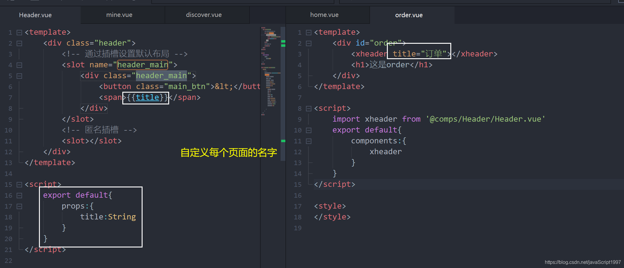Click line number 19 in order.vue gutter
Viewport: 624px width, 268px height.
(298, 228)
